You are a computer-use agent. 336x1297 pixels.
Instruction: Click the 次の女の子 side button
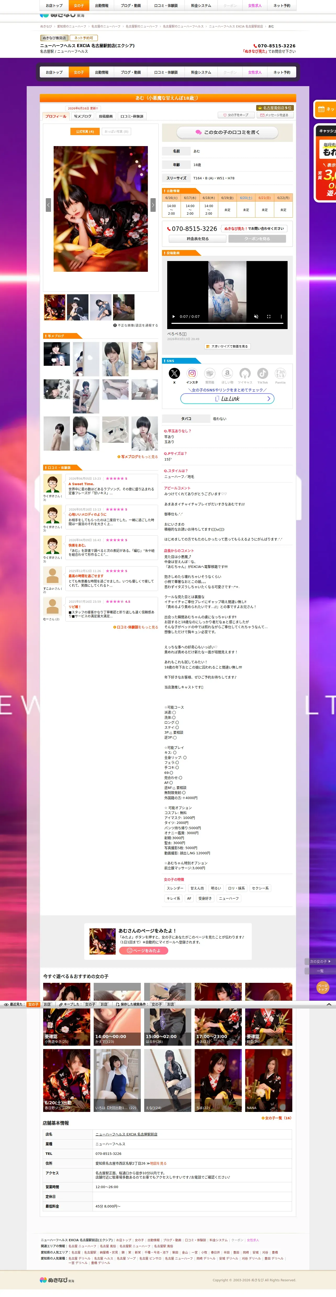pyautogui.click(x=320, y=962)
